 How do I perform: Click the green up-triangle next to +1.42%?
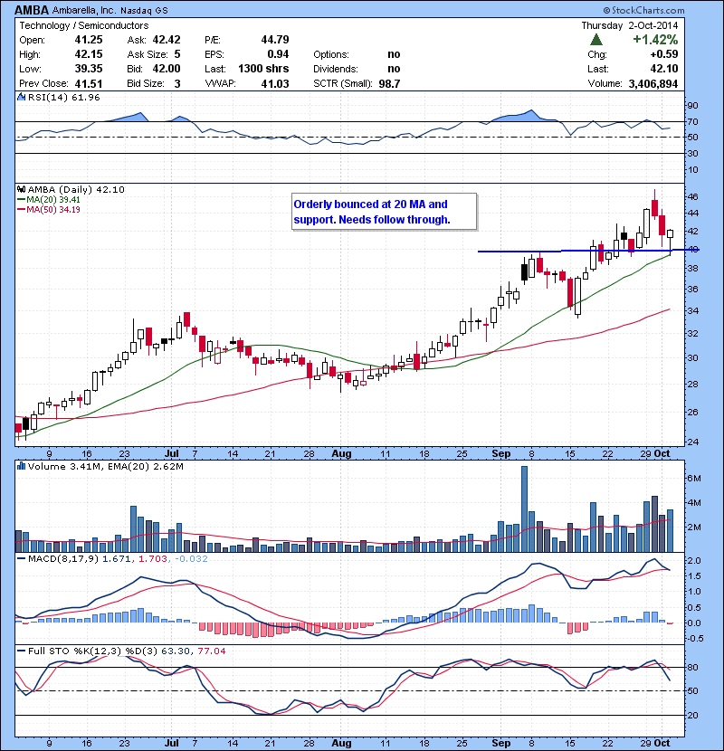click(595, 39)
